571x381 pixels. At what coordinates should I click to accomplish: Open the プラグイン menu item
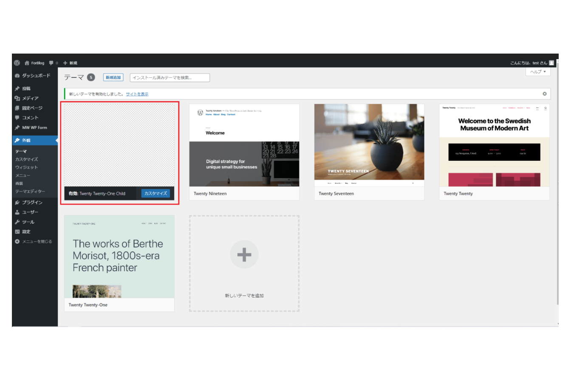[x=32, y=202]
